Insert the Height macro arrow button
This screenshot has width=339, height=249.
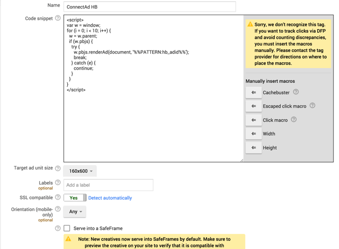(253, 148)
